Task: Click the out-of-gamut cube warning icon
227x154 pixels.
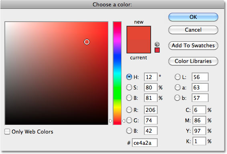Action: point(157,44)
